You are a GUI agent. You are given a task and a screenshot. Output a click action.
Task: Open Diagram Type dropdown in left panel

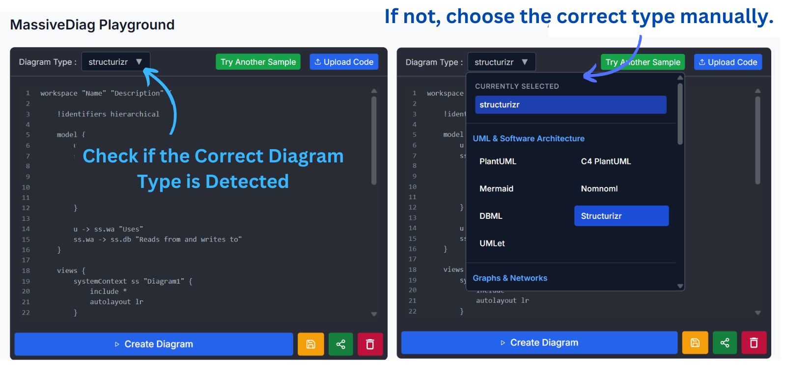pos(115,62)
